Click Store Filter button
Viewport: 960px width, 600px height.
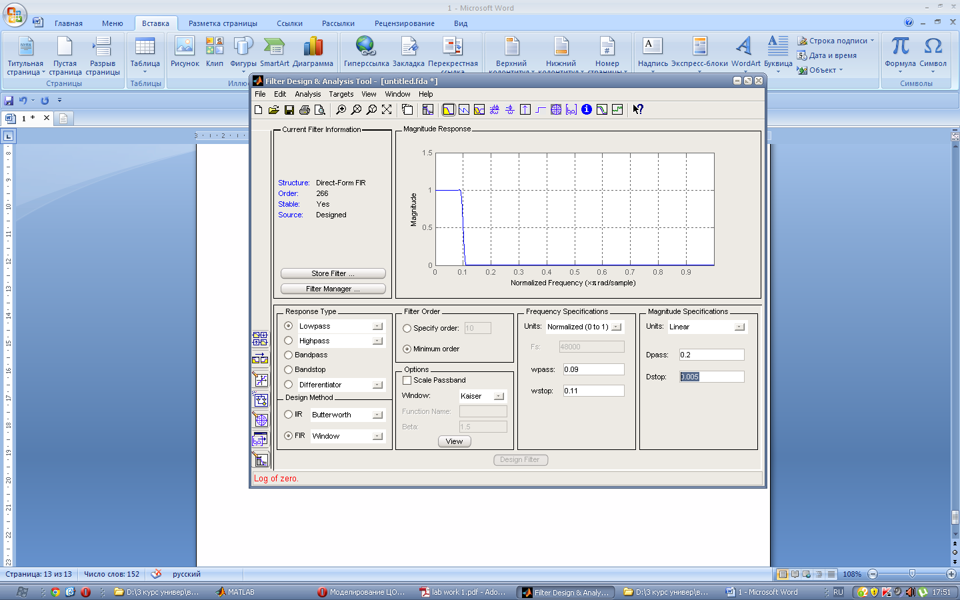pos(333,274)
